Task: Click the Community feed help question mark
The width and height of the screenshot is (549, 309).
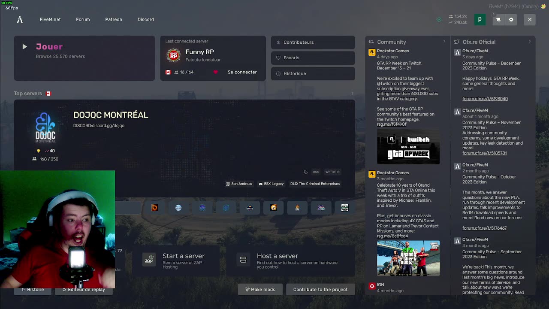Action: 444,42
